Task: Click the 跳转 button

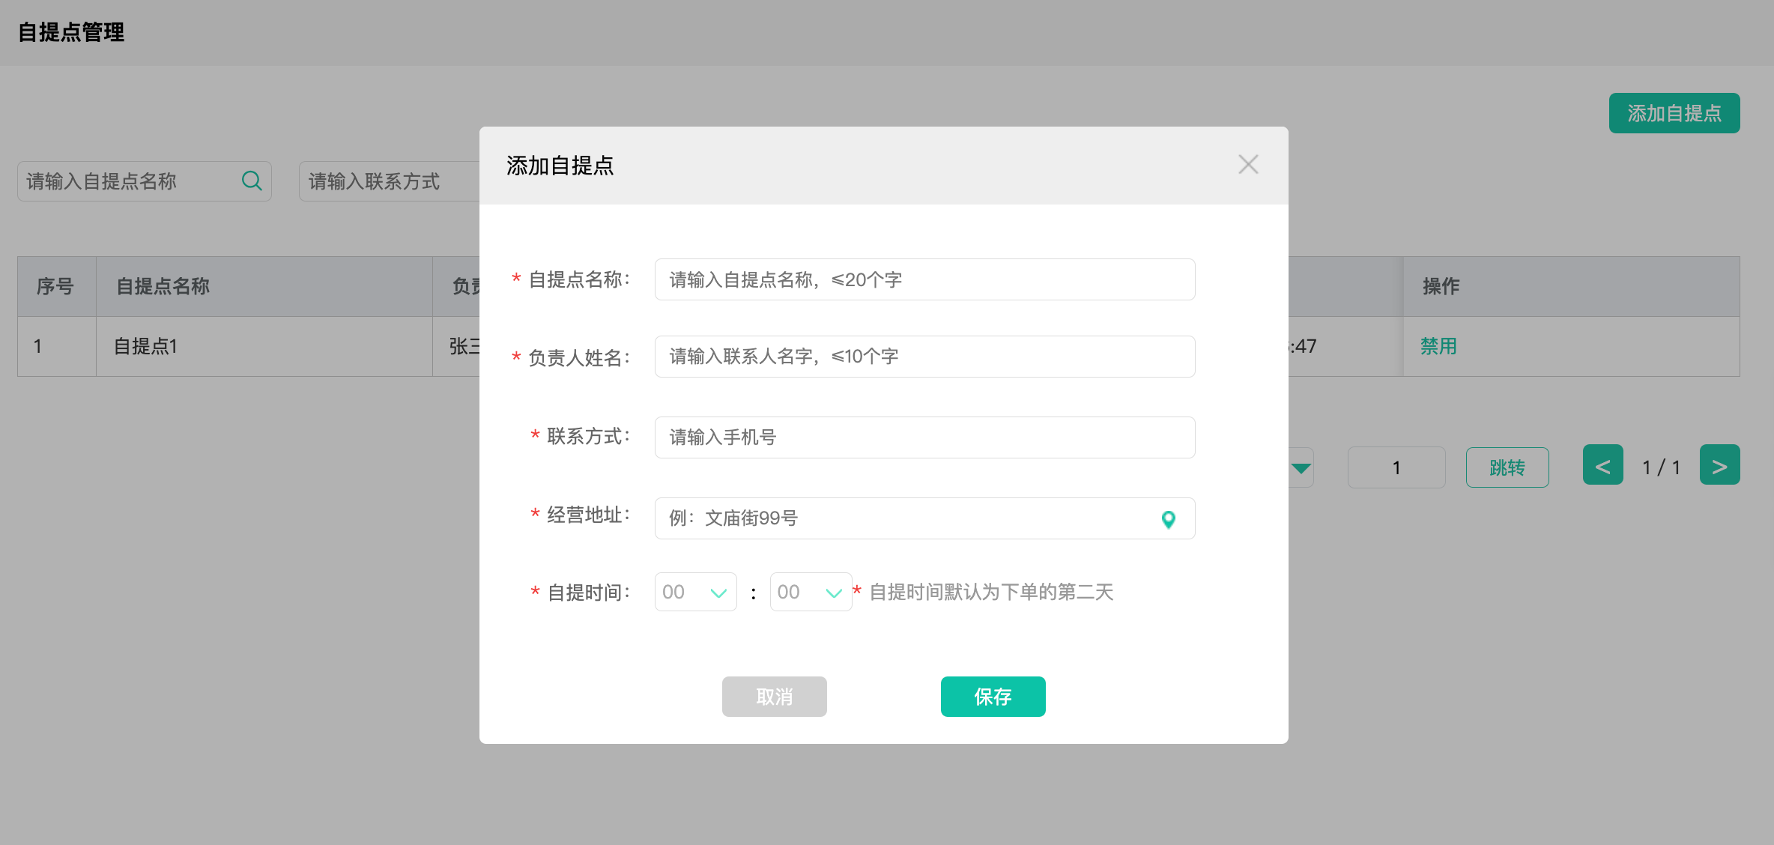Action: 1507,467
